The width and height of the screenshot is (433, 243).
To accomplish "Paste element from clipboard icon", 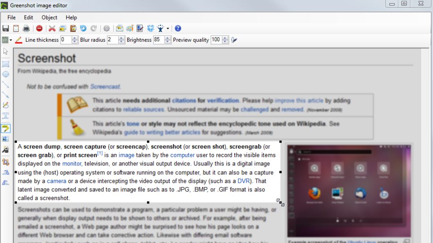I will [x=73, y=28].
